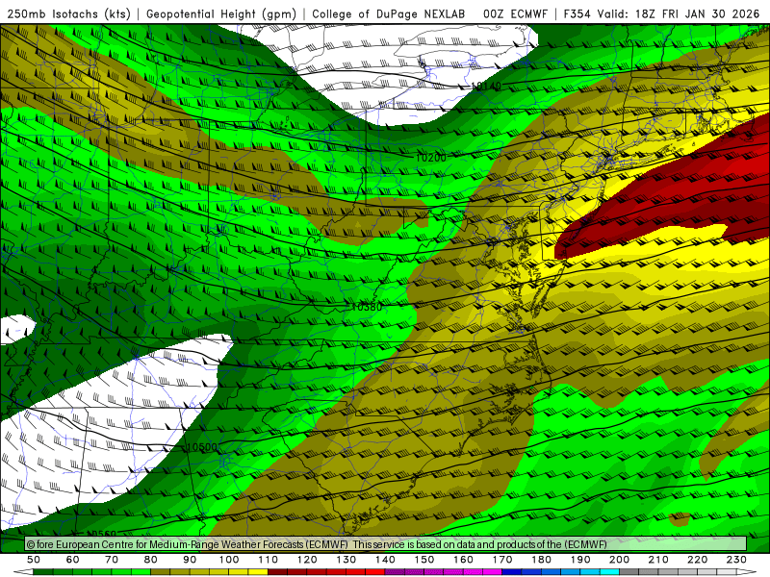The image size is (770, 577).
Task: Pick the dark gray swatch right of 200
Action: click(x=629, y=572)
